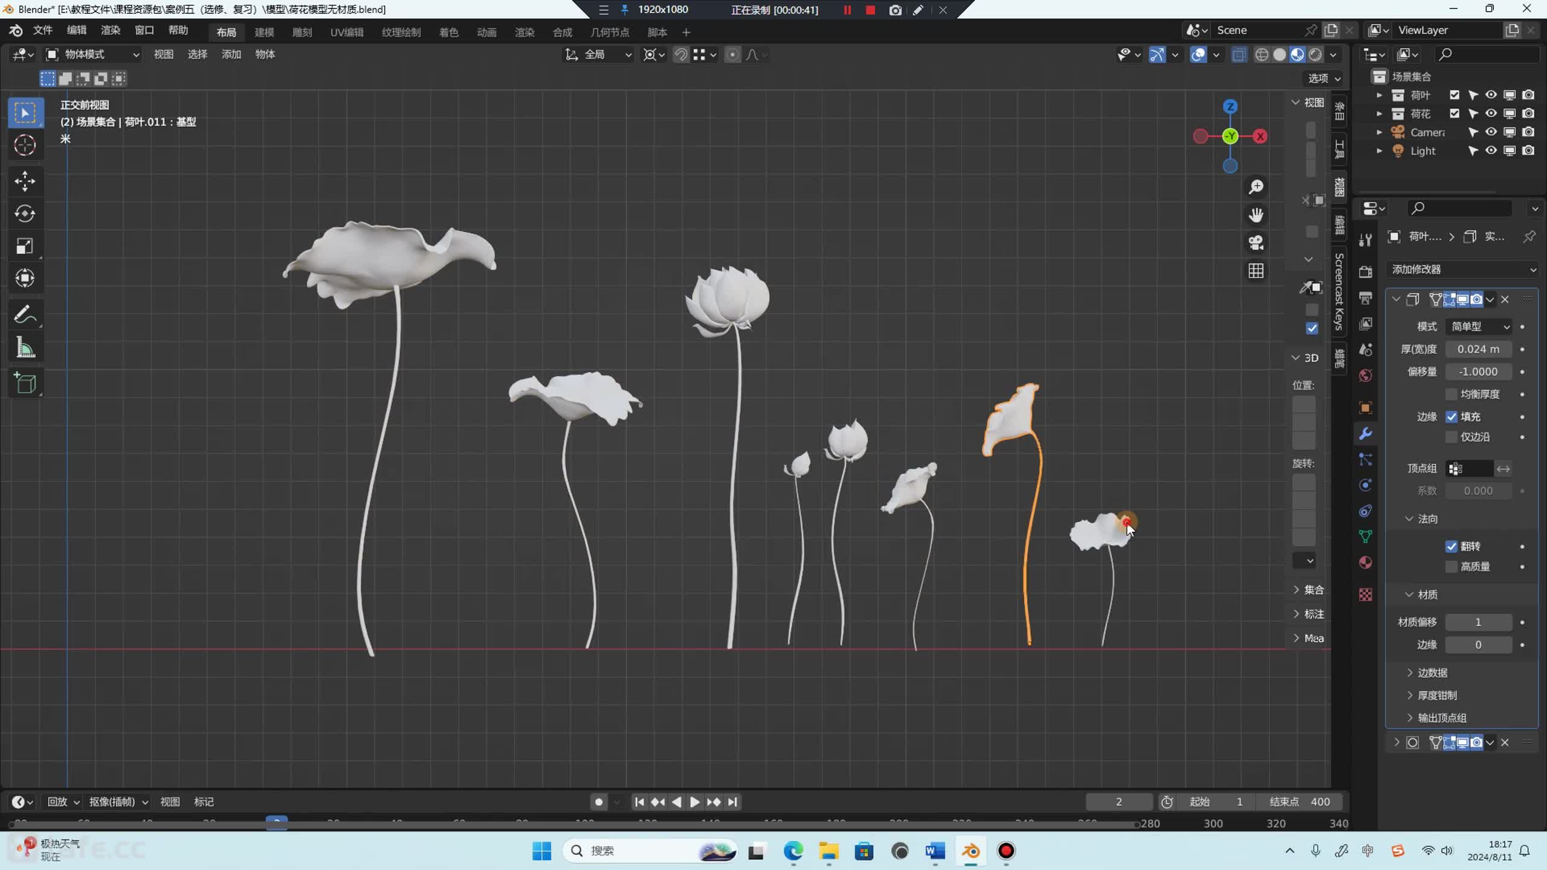Jump to the timeline end frame
Screen dimensions: 1547x870
click(732, 802)
